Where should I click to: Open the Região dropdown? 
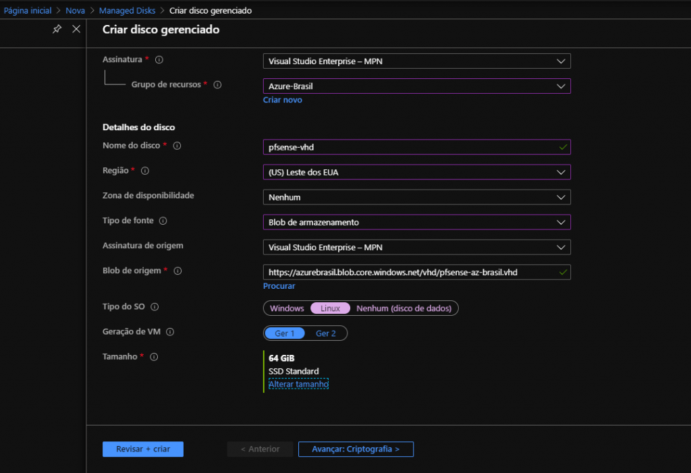point(416,172)
